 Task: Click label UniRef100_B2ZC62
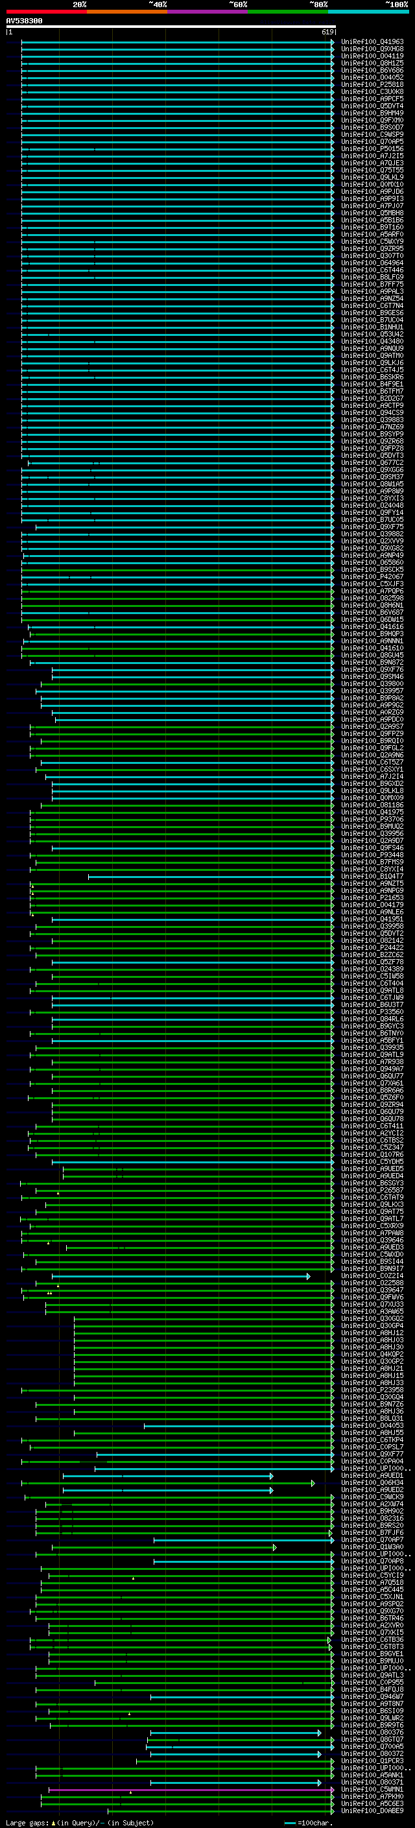pos(372,955)
